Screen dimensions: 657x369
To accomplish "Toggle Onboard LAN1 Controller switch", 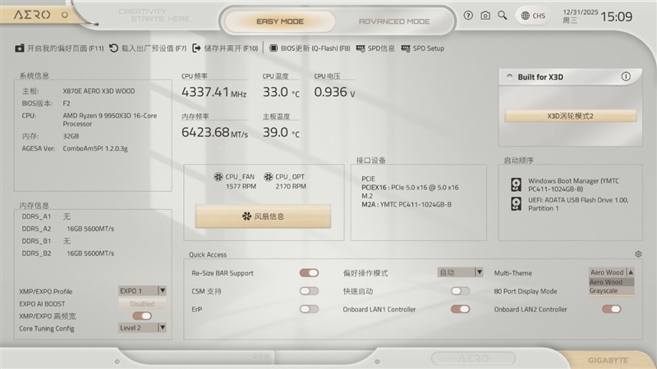I will pos(460,309).
